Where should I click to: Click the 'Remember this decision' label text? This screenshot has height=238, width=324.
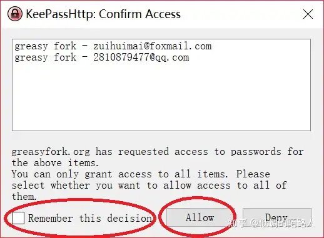pos(90,218)
